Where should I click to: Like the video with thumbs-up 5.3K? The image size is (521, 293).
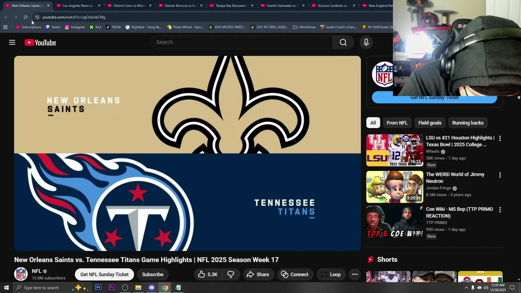(208, 274)
